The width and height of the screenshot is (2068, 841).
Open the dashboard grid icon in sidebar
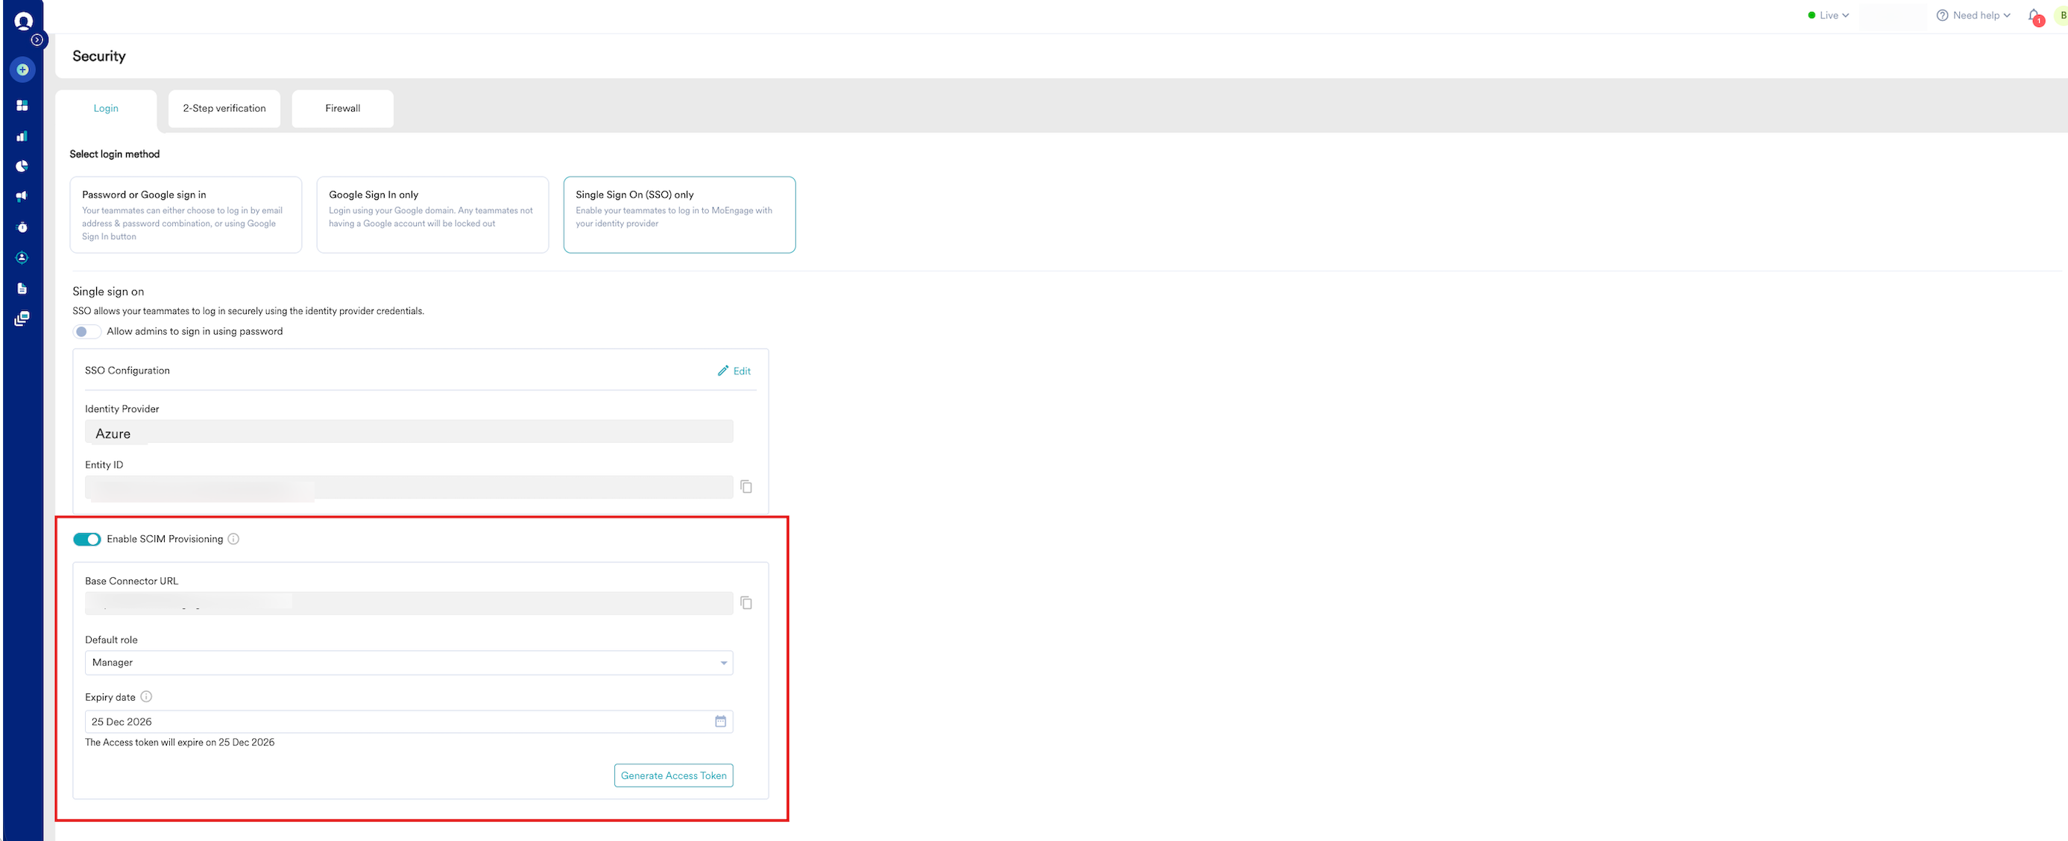[22, 105]
